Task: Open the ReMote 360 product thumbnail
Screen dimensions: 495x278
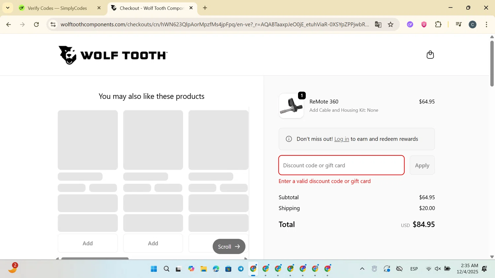Action: (291, 106)
